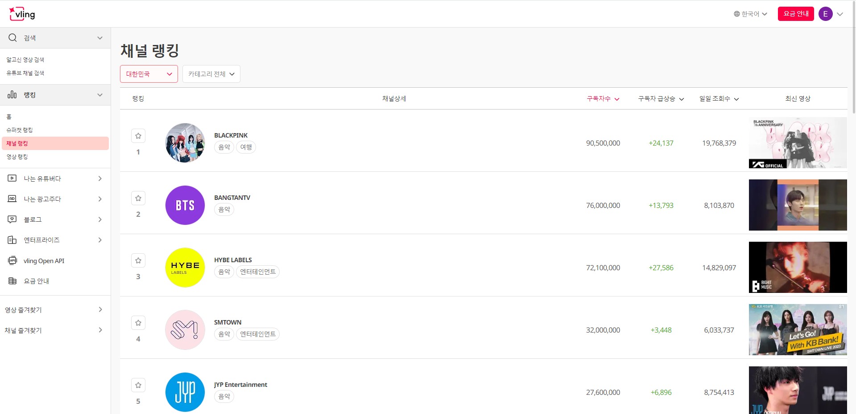Open the BLACKPINK channel name link
Screen dimensions: 856x414
(x=231, y=135)
